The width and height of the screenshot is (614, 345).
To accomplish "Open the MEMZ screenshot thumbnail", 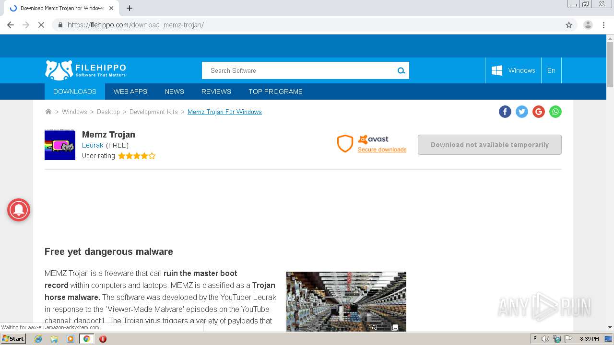I will [346, 301].
